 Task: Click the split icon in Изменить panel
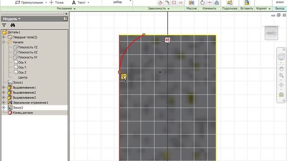[x=209, y=3]
